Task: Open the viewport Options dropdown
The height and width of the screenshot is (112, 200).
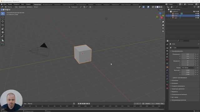Action: pyautogui.click(x=162, y=10)
